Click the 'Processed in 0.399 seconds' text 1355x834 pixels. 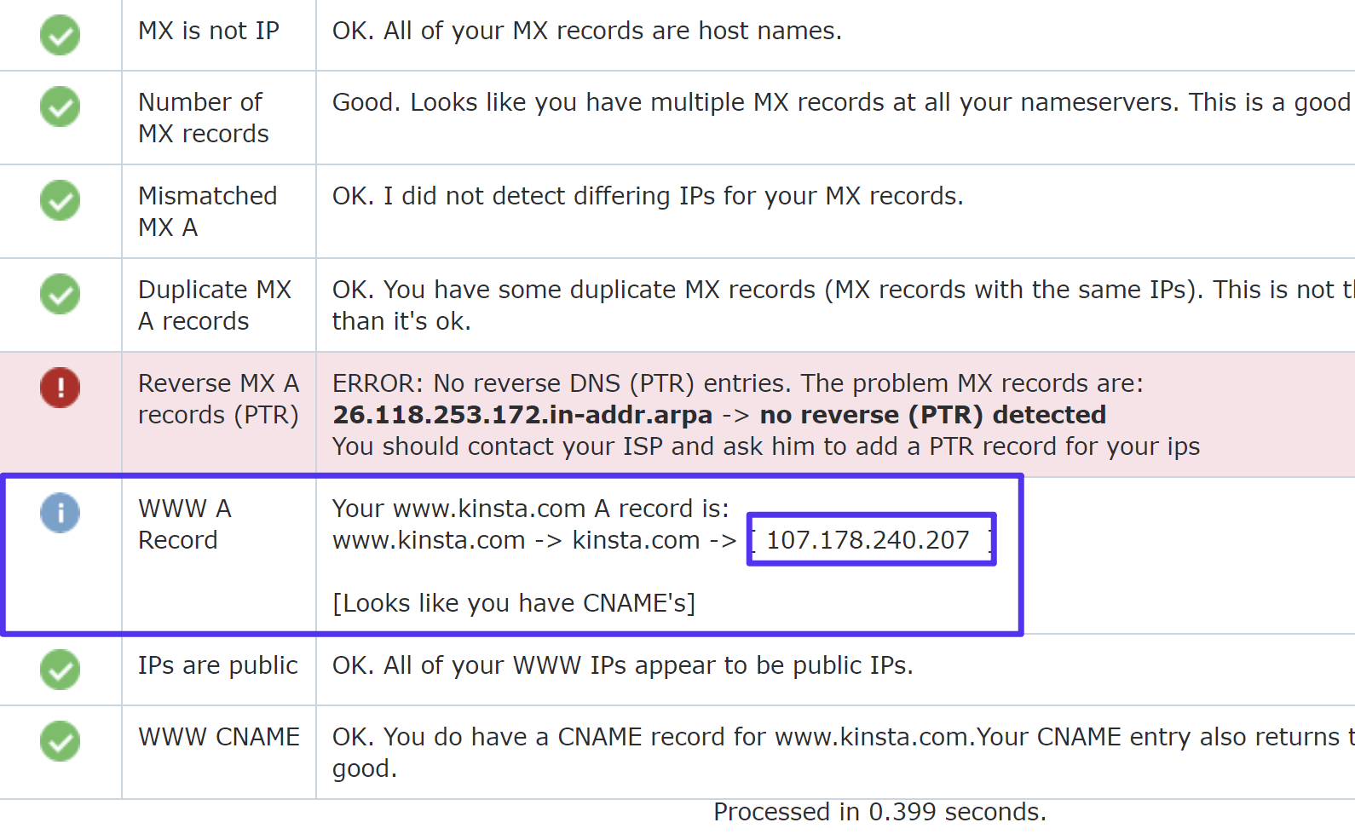point(879,812)
